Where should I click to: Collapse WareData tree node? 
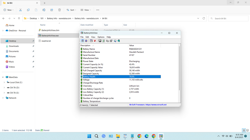tap(3, 77)
